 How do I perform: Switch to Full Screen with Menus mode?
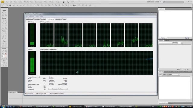point(4,63)
